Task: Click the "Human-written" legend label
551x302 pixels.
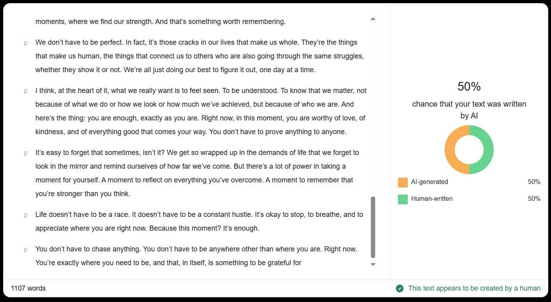Action: pos(432,199)
